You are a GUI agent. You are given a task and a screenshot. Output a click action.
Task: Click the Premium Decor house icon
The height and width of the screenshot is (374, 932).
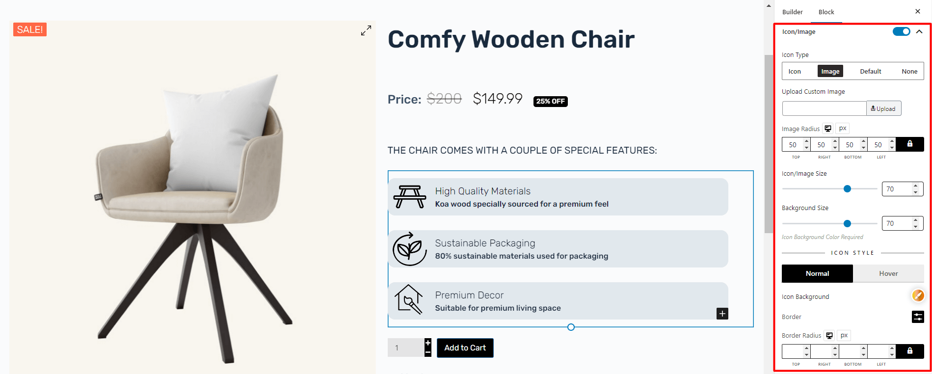[409, 299]
